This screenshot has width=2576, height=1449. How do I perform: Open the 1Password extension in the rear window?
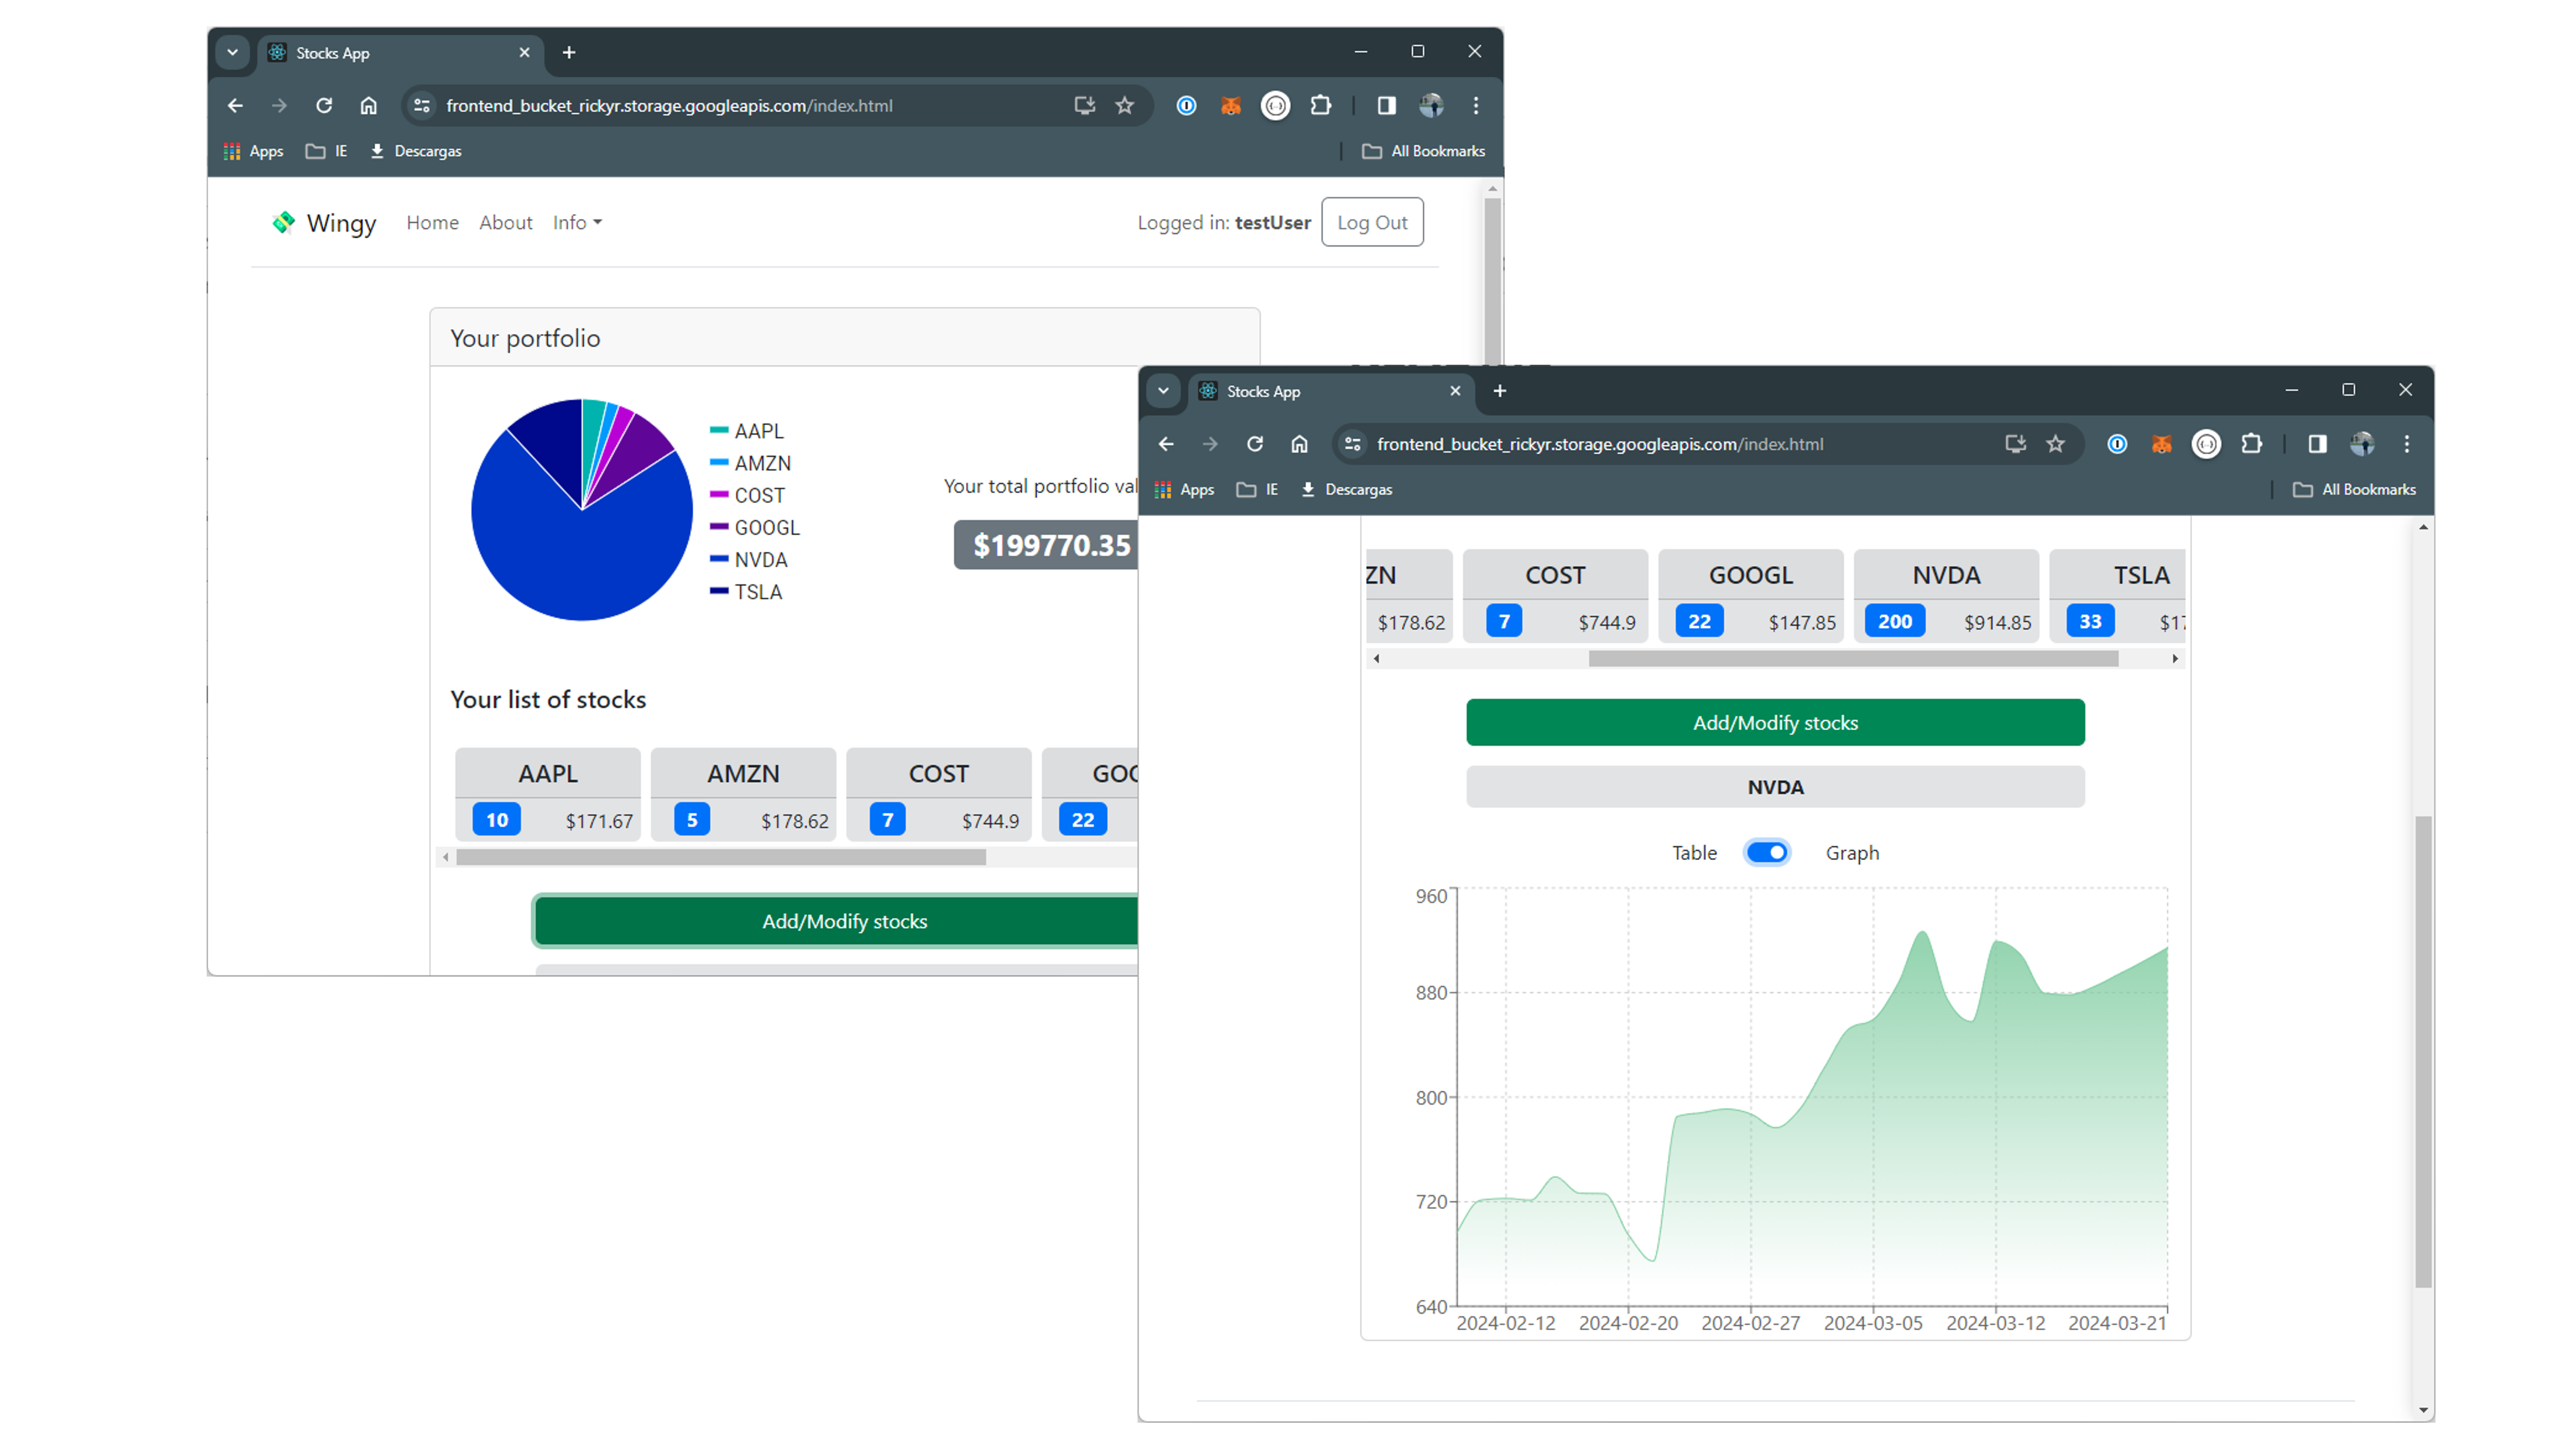point(1186,105)
